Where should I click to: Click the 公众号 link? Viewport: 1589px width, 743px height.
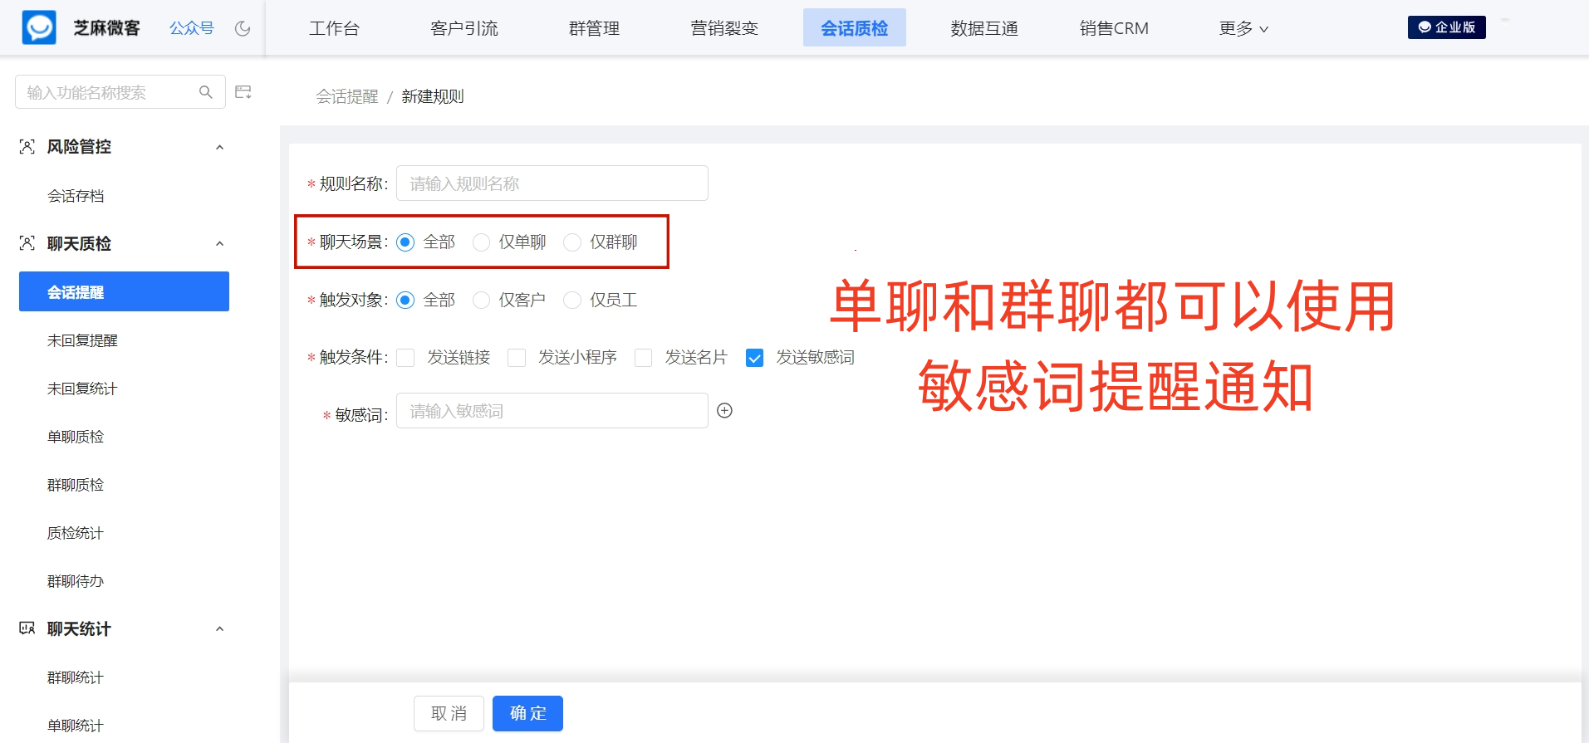pyautogui.click(x=192, y=28)
